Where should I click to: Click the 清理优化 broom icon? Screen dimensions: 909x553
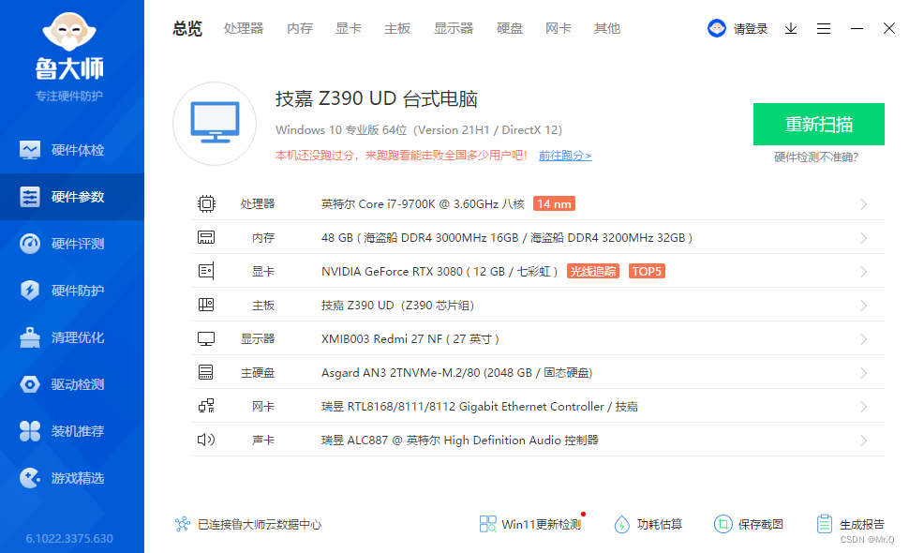coord(30,337)
